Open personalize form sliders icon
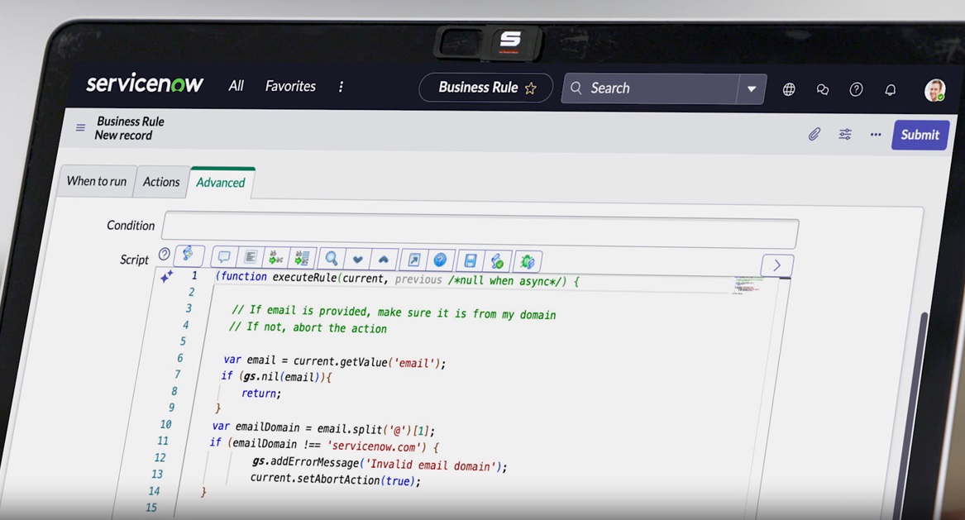 pyautogui.click(x=845, y=134)
